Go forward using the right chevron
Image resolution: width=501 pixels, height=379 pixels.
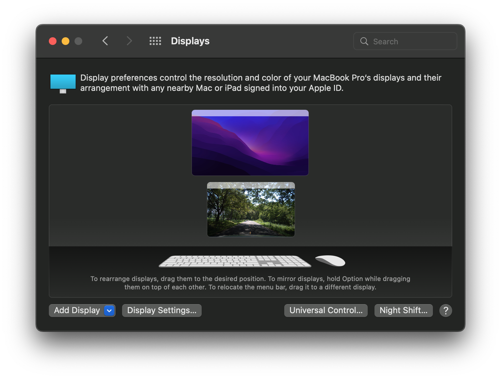129,41
